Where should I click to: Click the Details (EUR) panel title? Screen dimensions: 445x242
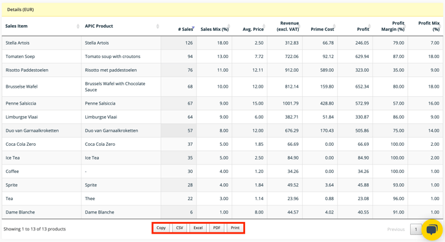[x=21, y=10]
